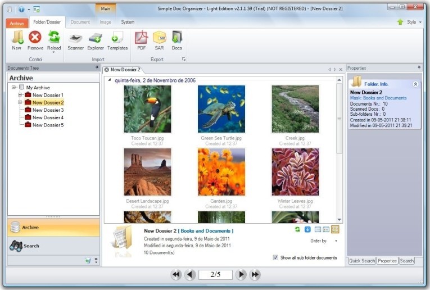Click the thumbnail scrollbar up arrow
The image size is (430, 290).
pos(340,80)
